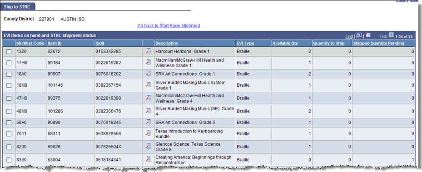
Task: Check the box for Multilist Code 8330
Action: (x=9, y=160)
